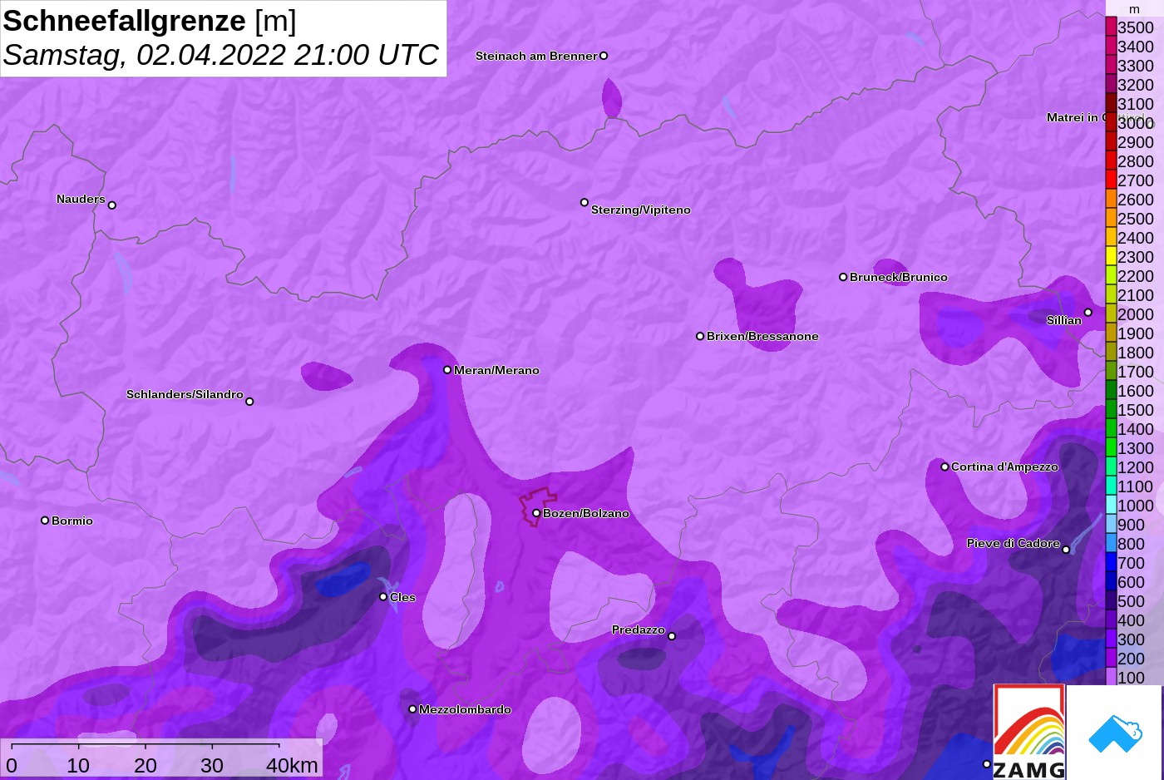Click the Brixen/Bressanone label
This screenshot has height=780, width=1164.
(762, 336)
